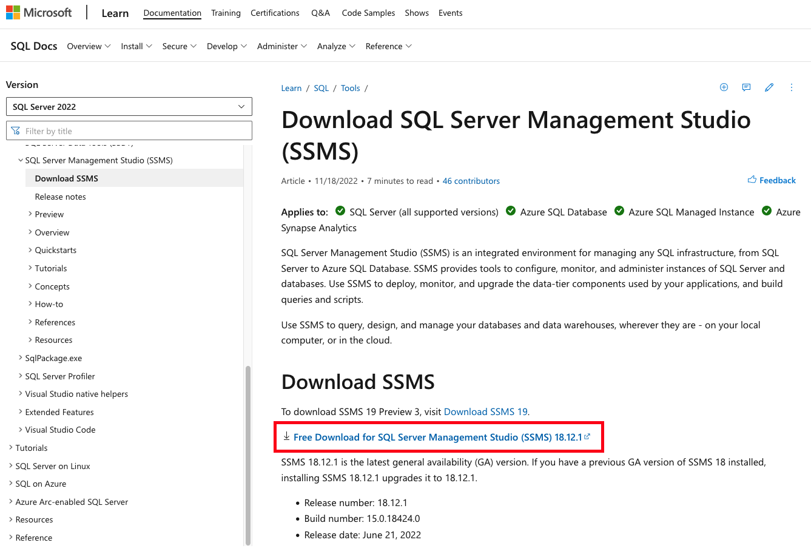This screenshot has height=551, width=811.
Task: Click the Filter by title input field
Action: [x=129, y=131]
